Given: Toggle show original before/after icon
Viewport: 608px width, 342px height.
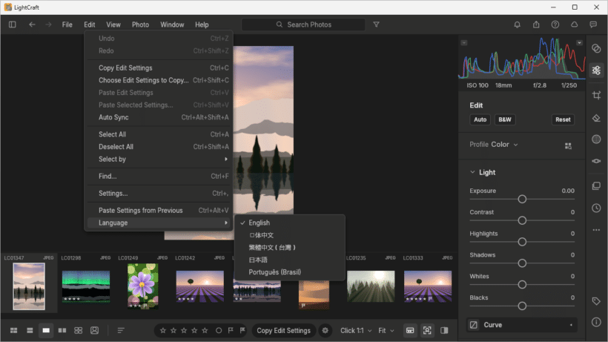Looking at the screenshot, I should 444,330.
